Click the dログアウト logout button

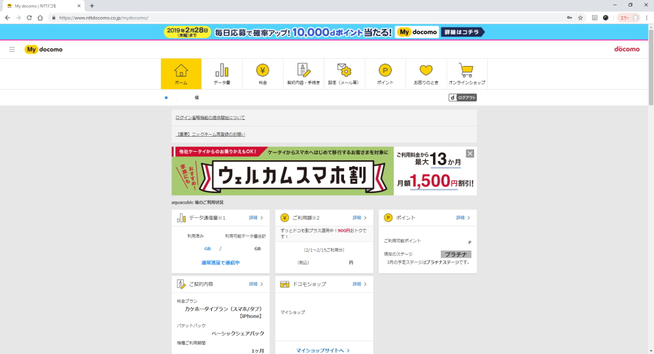click(462, 97)
